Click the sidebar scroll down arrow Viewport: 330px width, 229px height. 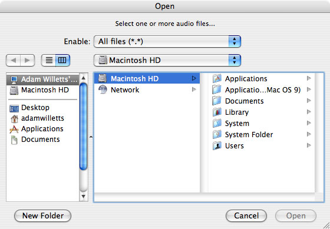(x=83, y=197)
